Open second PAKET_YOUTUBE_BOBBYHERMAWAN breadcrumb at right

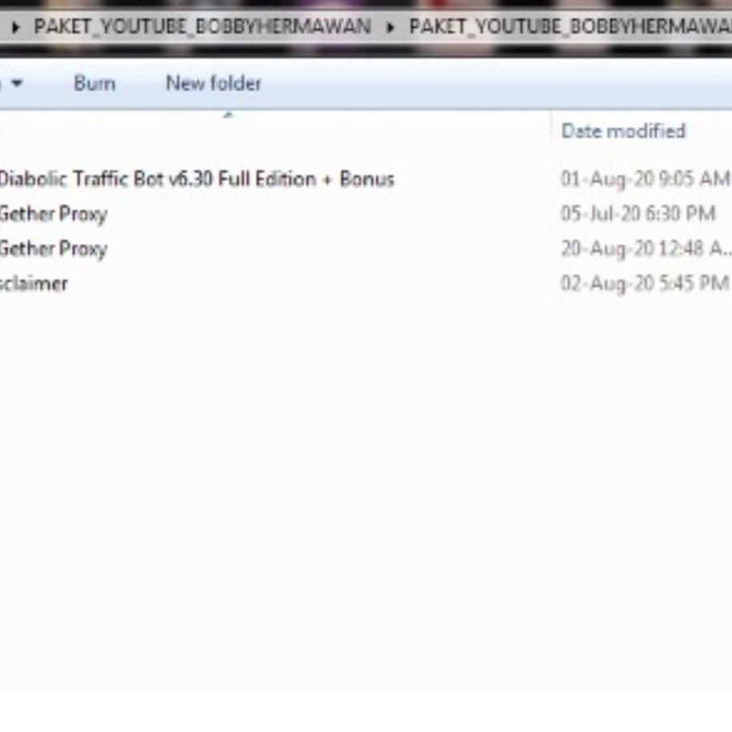(570, 26)
